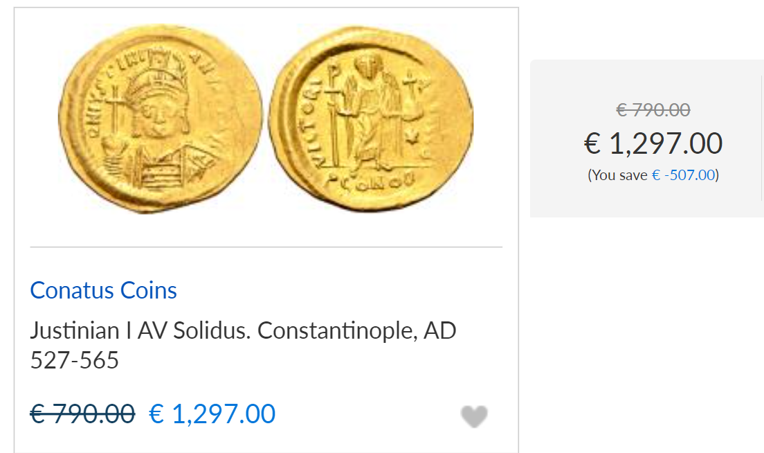Click the Justinian I AV Solidus title

click(x=243, y=331)
